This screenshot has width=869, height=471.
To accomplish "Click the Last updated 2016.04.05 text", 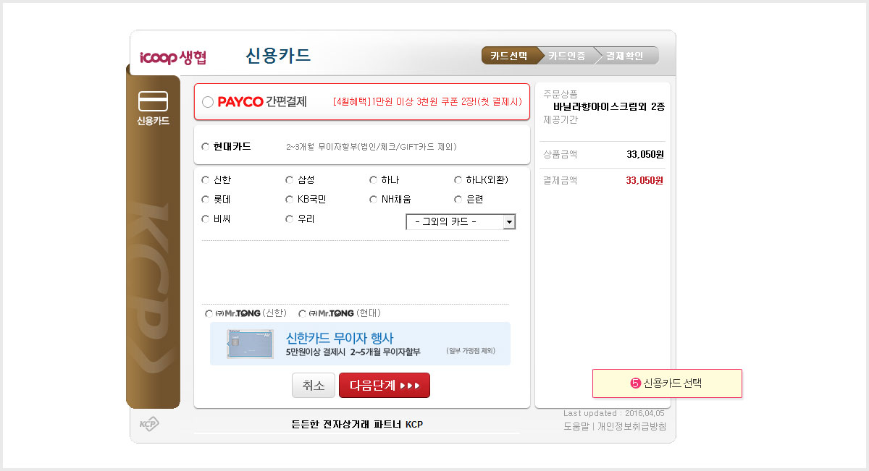I will coord(615,413).
